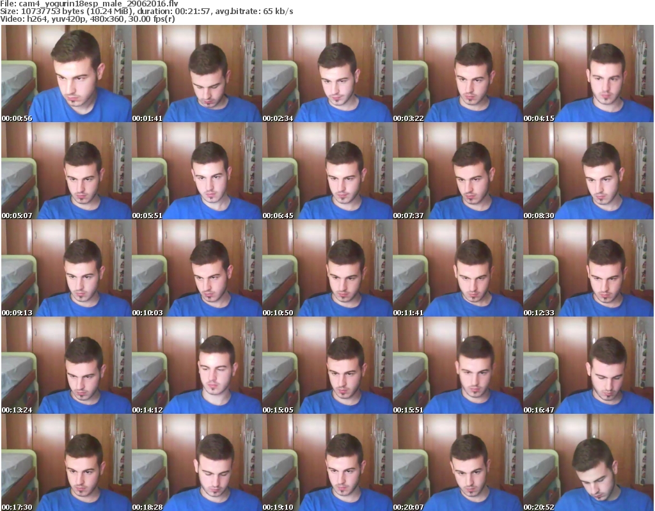Open the frame at 00:05:07
Screen dimensions: 655x511
point(67,171)
